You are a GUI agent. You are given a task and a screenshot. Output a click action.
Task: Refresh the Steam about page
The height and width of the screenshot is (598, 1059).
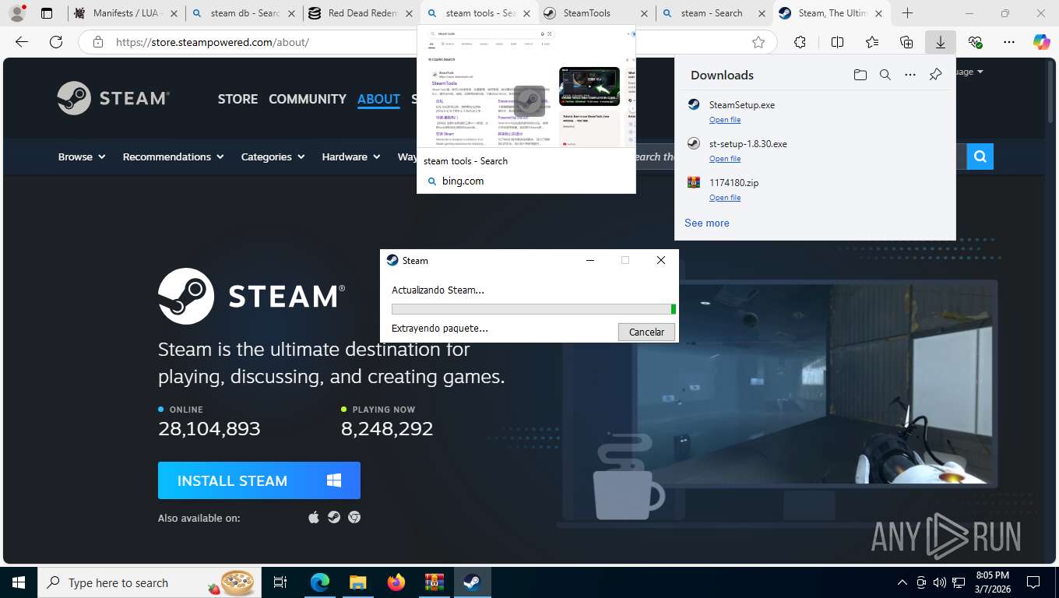pyautogui.click(x=56, y=42)
